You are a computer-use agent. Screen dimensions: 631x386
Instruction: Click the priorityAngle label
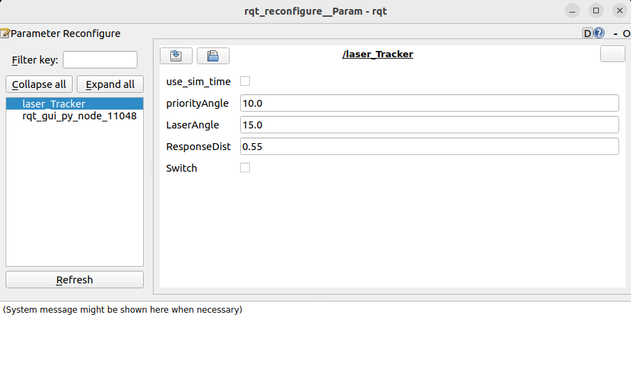point(197,103)
